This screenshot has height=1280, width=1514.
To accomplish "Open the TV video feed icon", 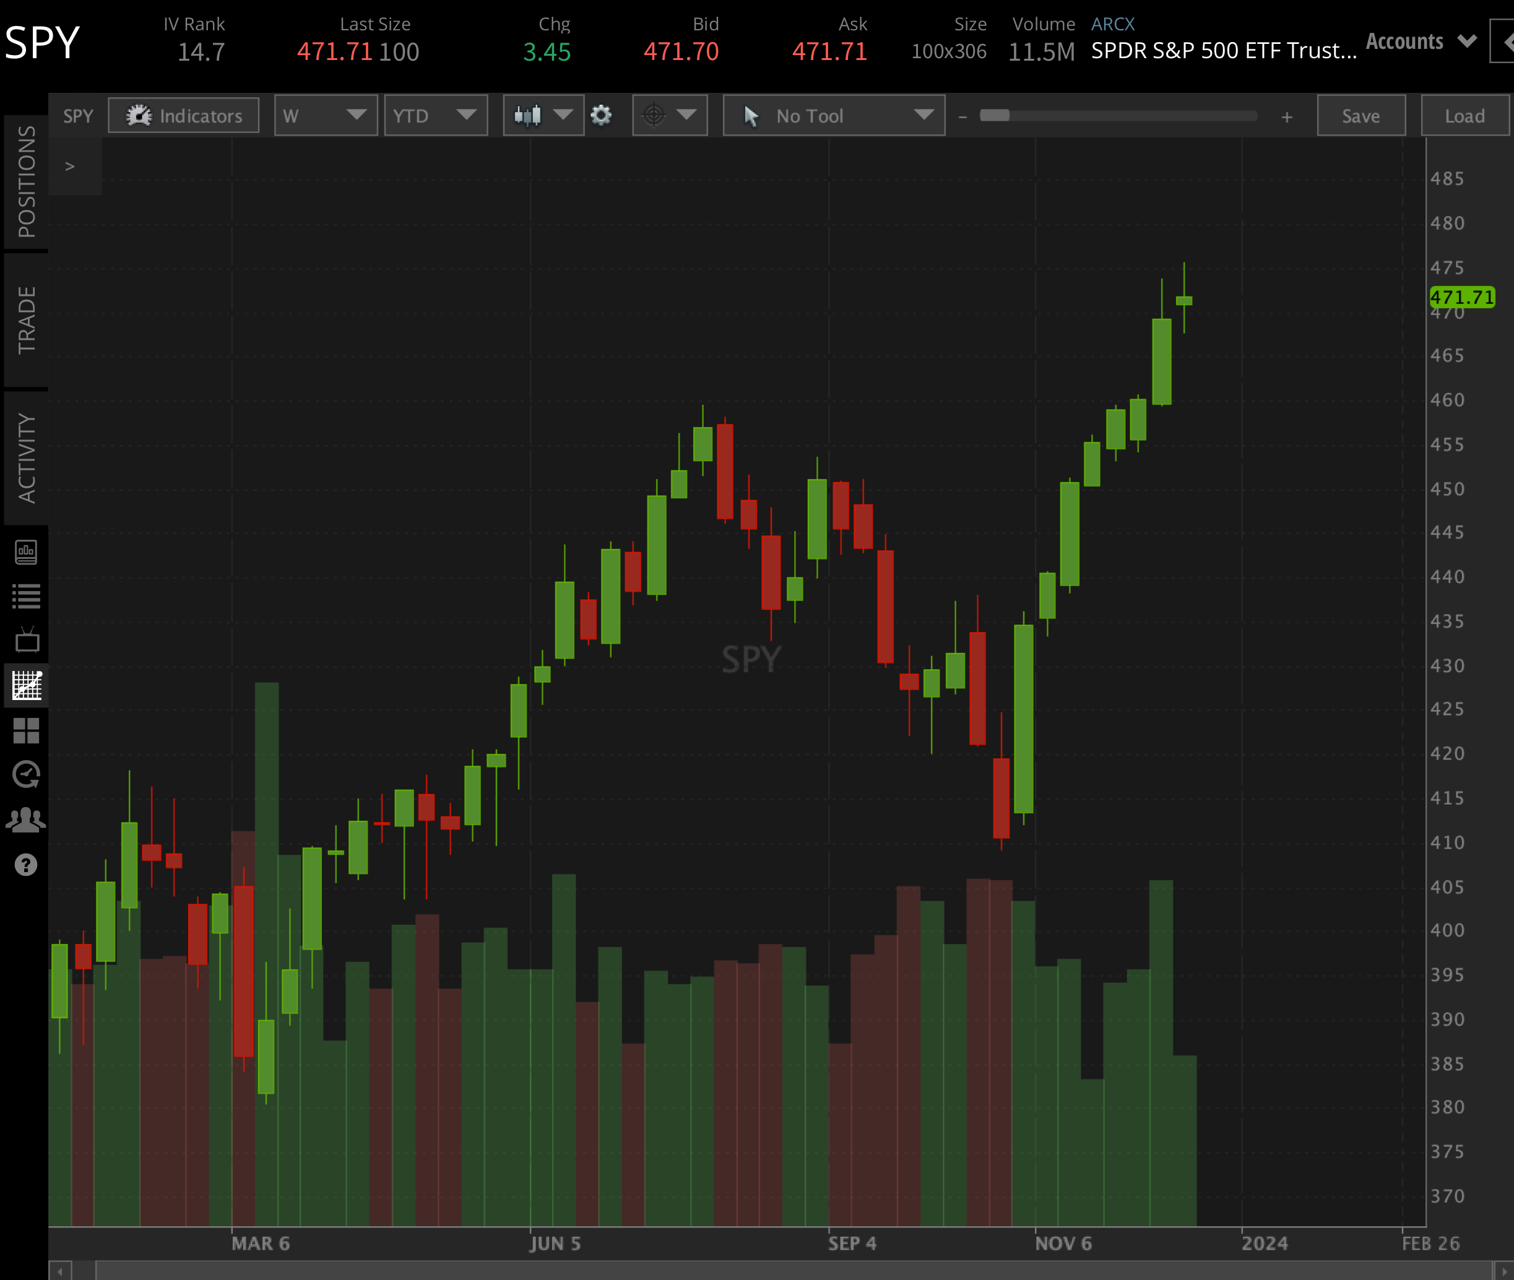I will (26, 640).
